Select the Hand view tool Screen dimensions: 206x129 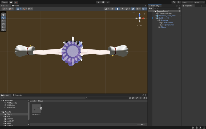coord(3,15)
